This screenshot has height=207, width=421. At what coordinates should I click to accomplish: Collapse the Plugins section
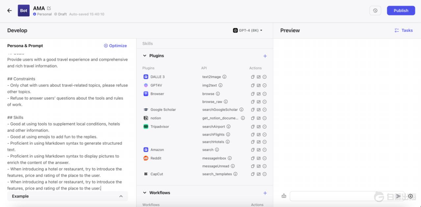[x=145, y=56]
